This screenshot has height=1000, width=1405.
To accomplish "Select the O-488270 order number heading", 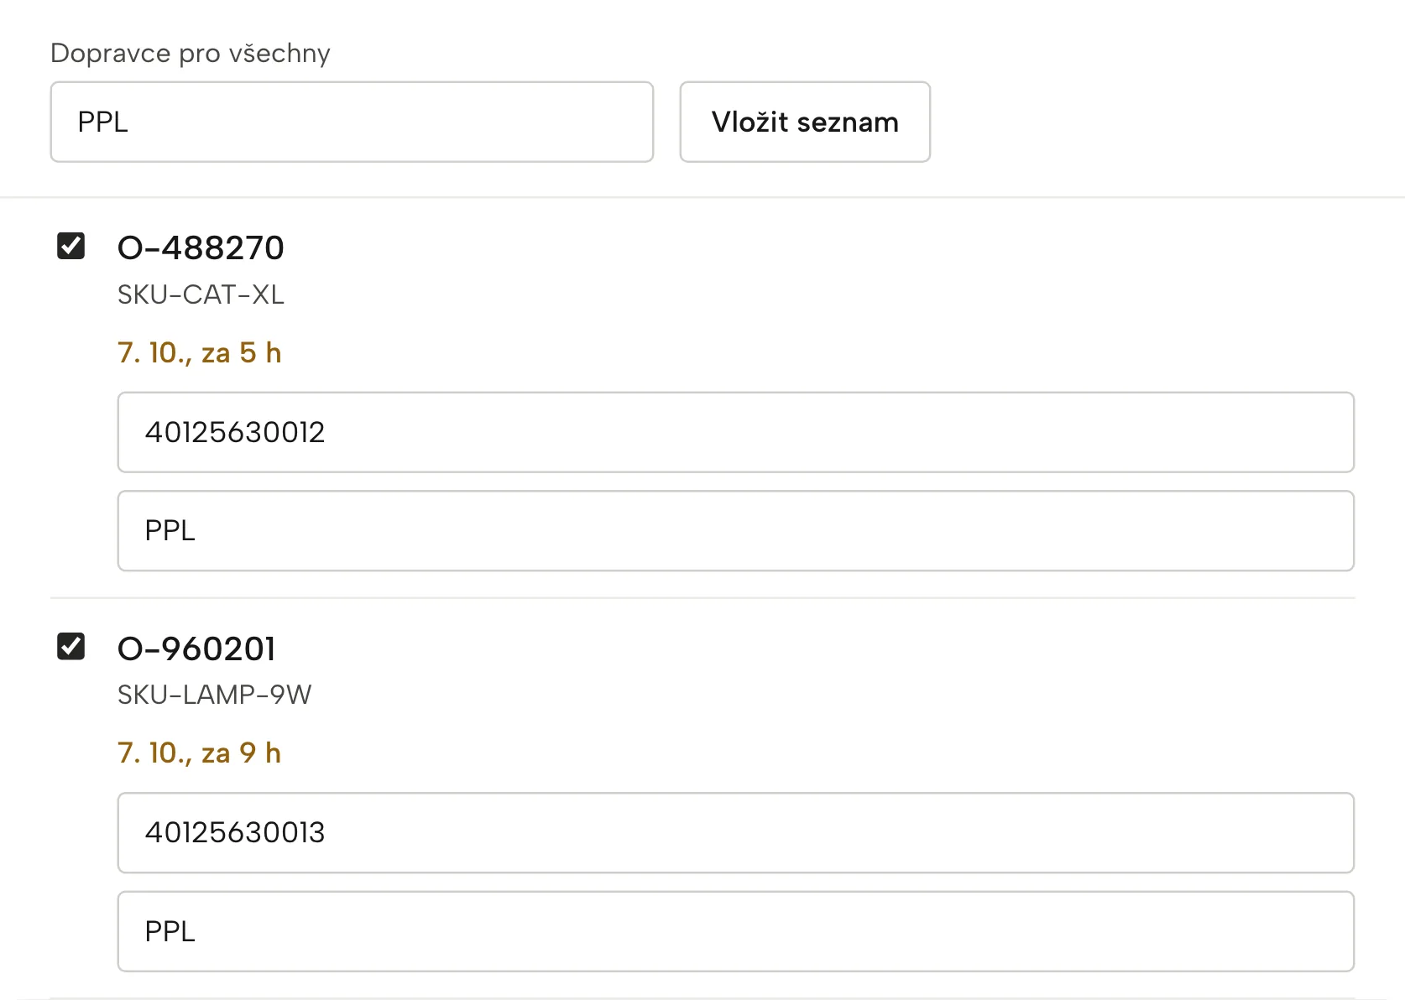I will (x=201, y=247).
